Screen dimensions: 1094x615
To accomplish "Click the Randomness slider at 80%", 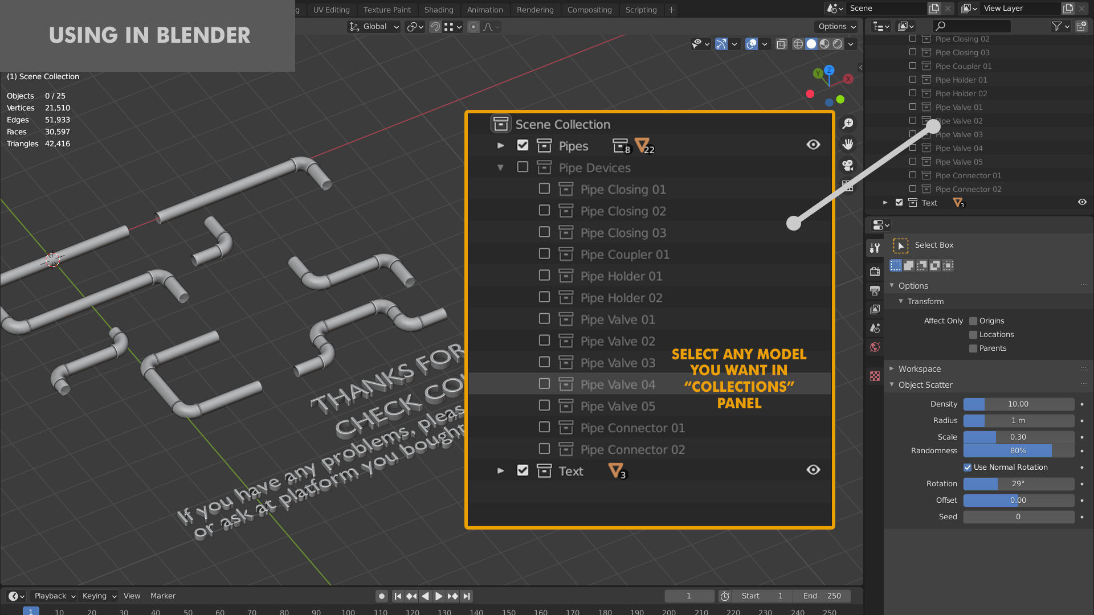I will [1018, 451].
